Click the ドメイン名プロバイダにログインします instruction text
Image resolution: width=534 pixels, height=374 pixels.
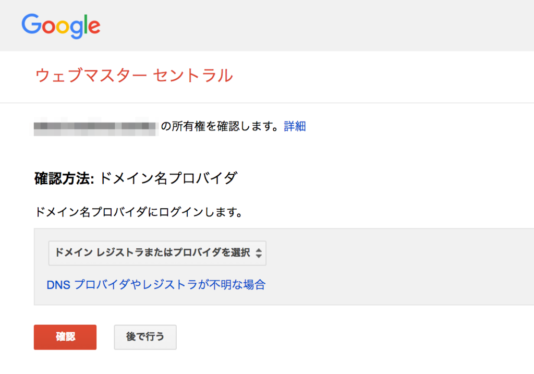[x=138, y=213]
